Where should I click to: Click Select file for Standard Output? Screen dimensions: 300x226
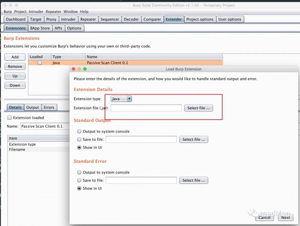(193, 139)
